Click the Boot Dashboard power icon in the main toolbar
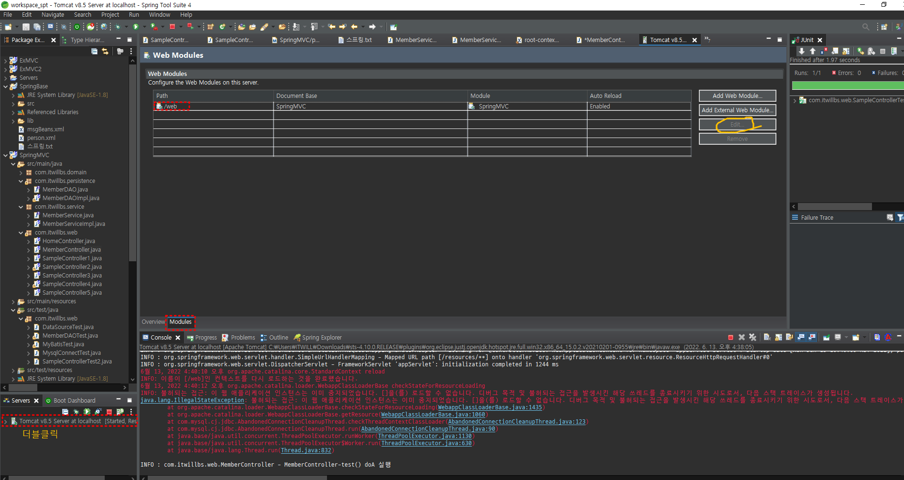The height and width of the screenshot is (480, 904). click(77, 27)
